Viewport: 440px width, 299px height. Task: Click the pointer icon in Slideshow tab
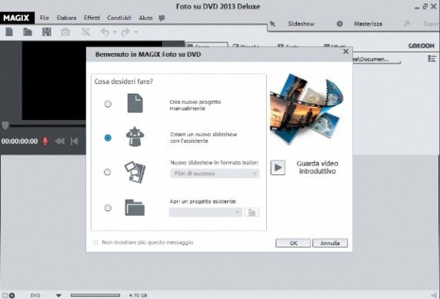[x=272, y=24]
